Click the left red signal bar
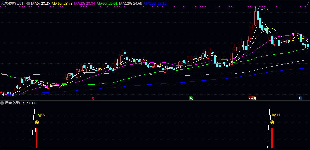 [37, 138]
